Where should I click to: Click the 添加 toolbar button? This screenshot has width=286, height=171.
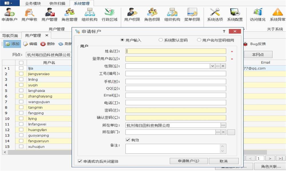(12, 44)
